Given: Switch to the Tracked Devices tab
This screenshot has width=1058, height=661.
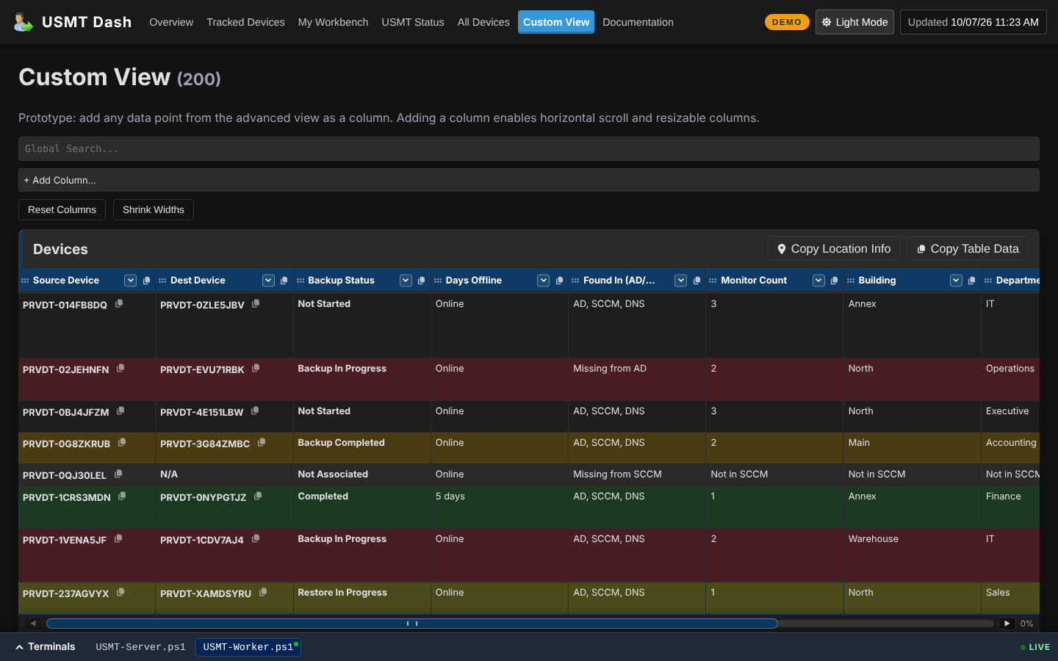Looking at the screenshot, I should tap(245, 22).
